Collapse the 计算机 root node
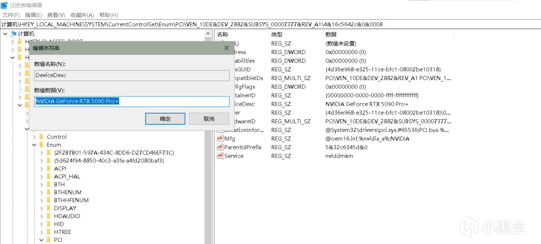 click(5, 34)
